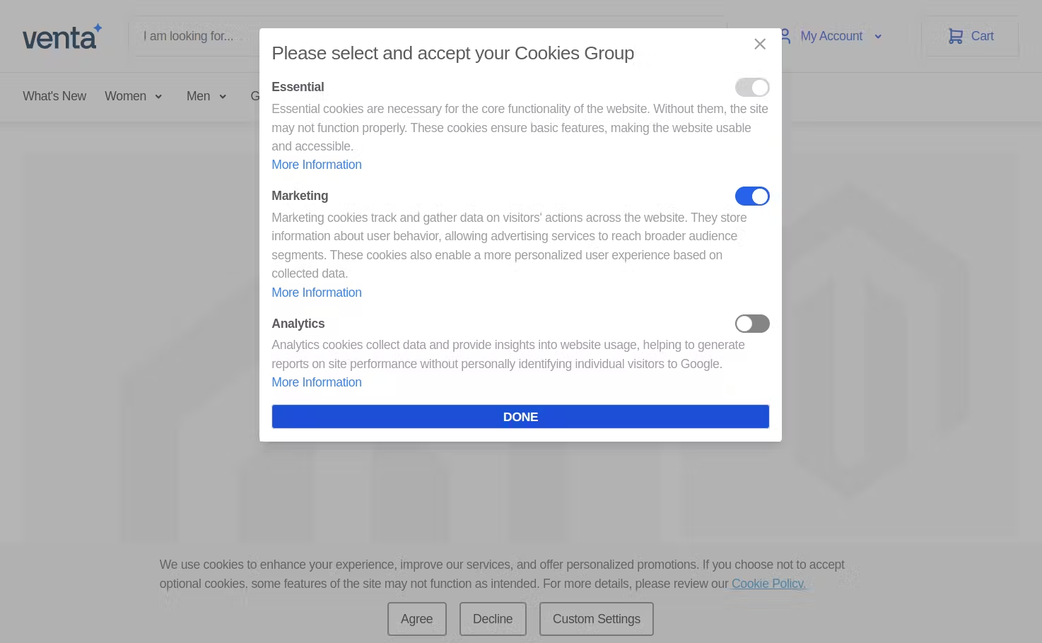
Task: Open More Information under Analytics cookies
Action: coord(316,382)
